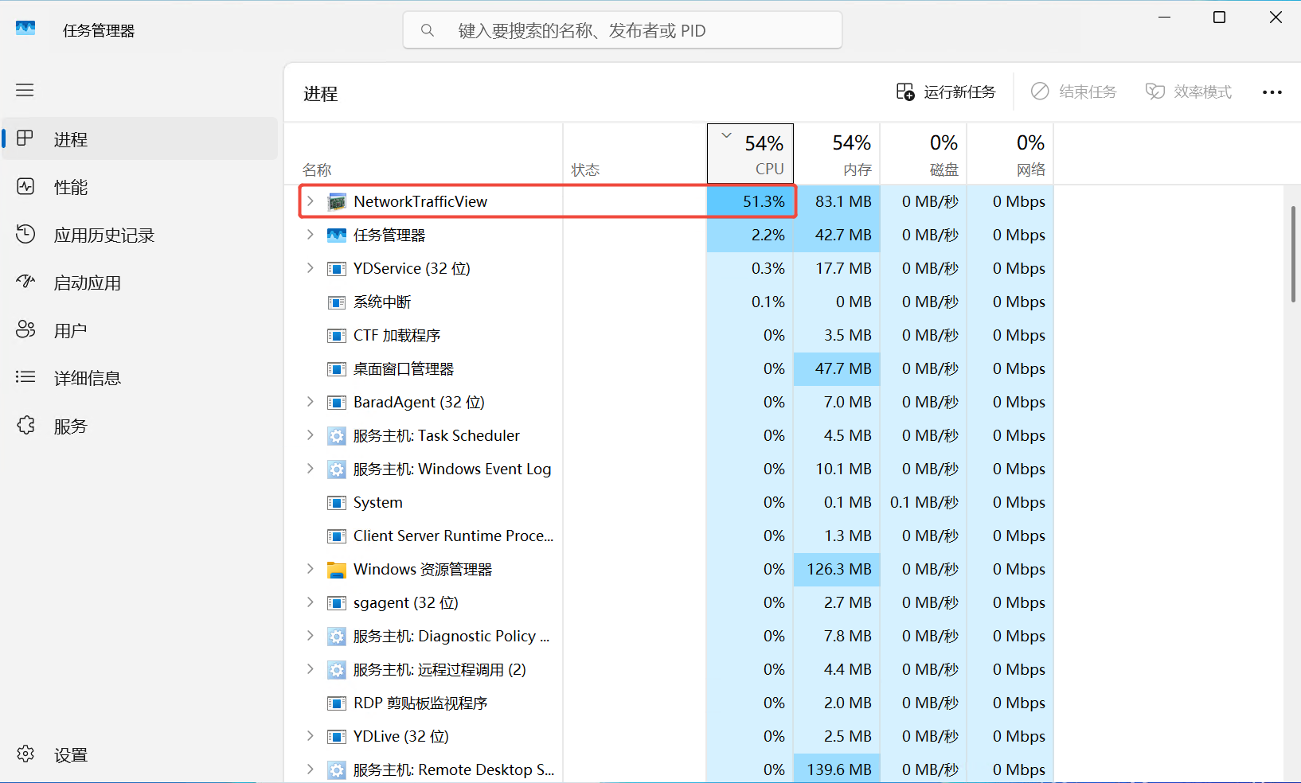Switch to the 进程 tab
This screenshot has width=1301, height=783.
(x=140, y=139)
